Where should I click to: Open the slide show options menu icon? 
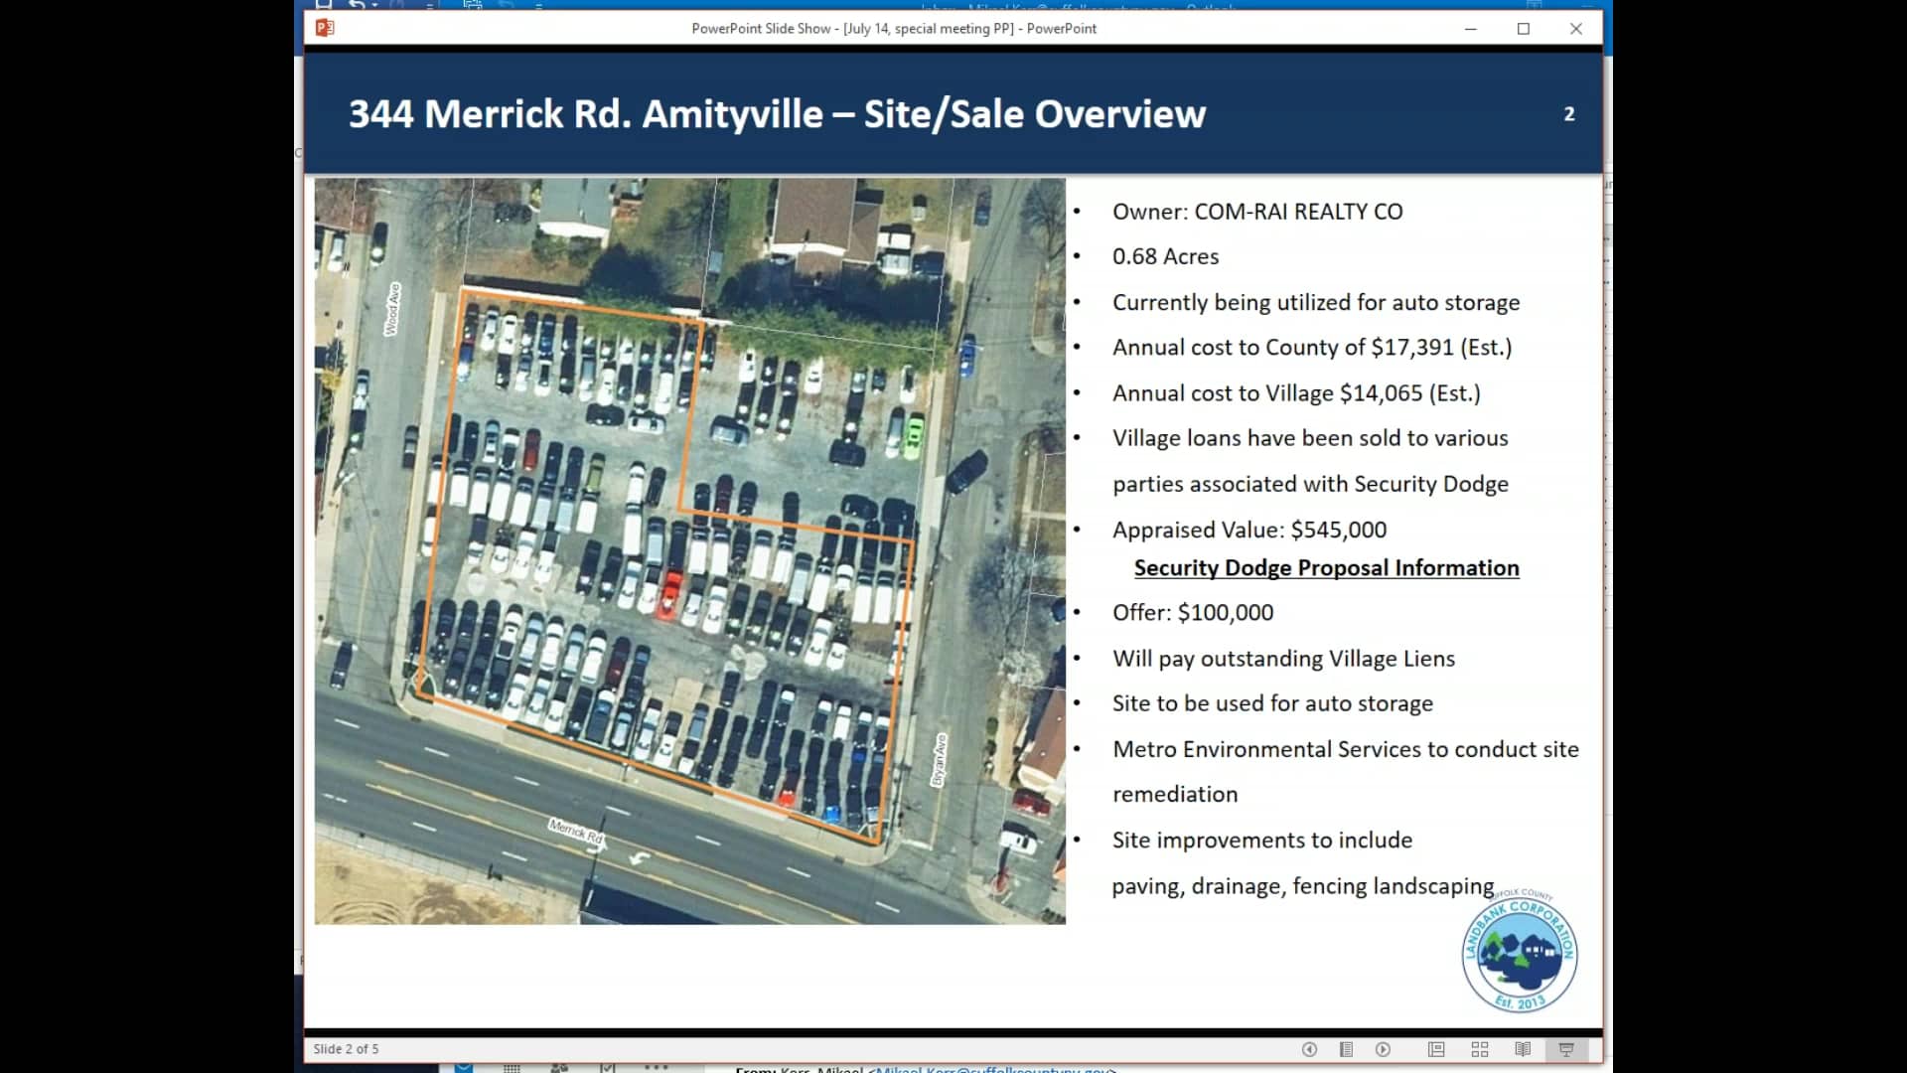point(1346,1049)
